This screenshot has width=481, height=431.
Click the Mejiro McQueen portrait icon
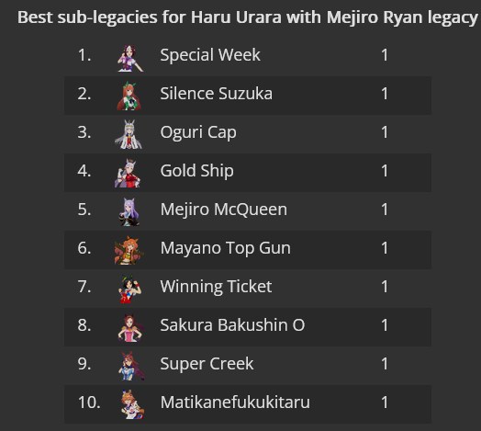pos(129,212)
